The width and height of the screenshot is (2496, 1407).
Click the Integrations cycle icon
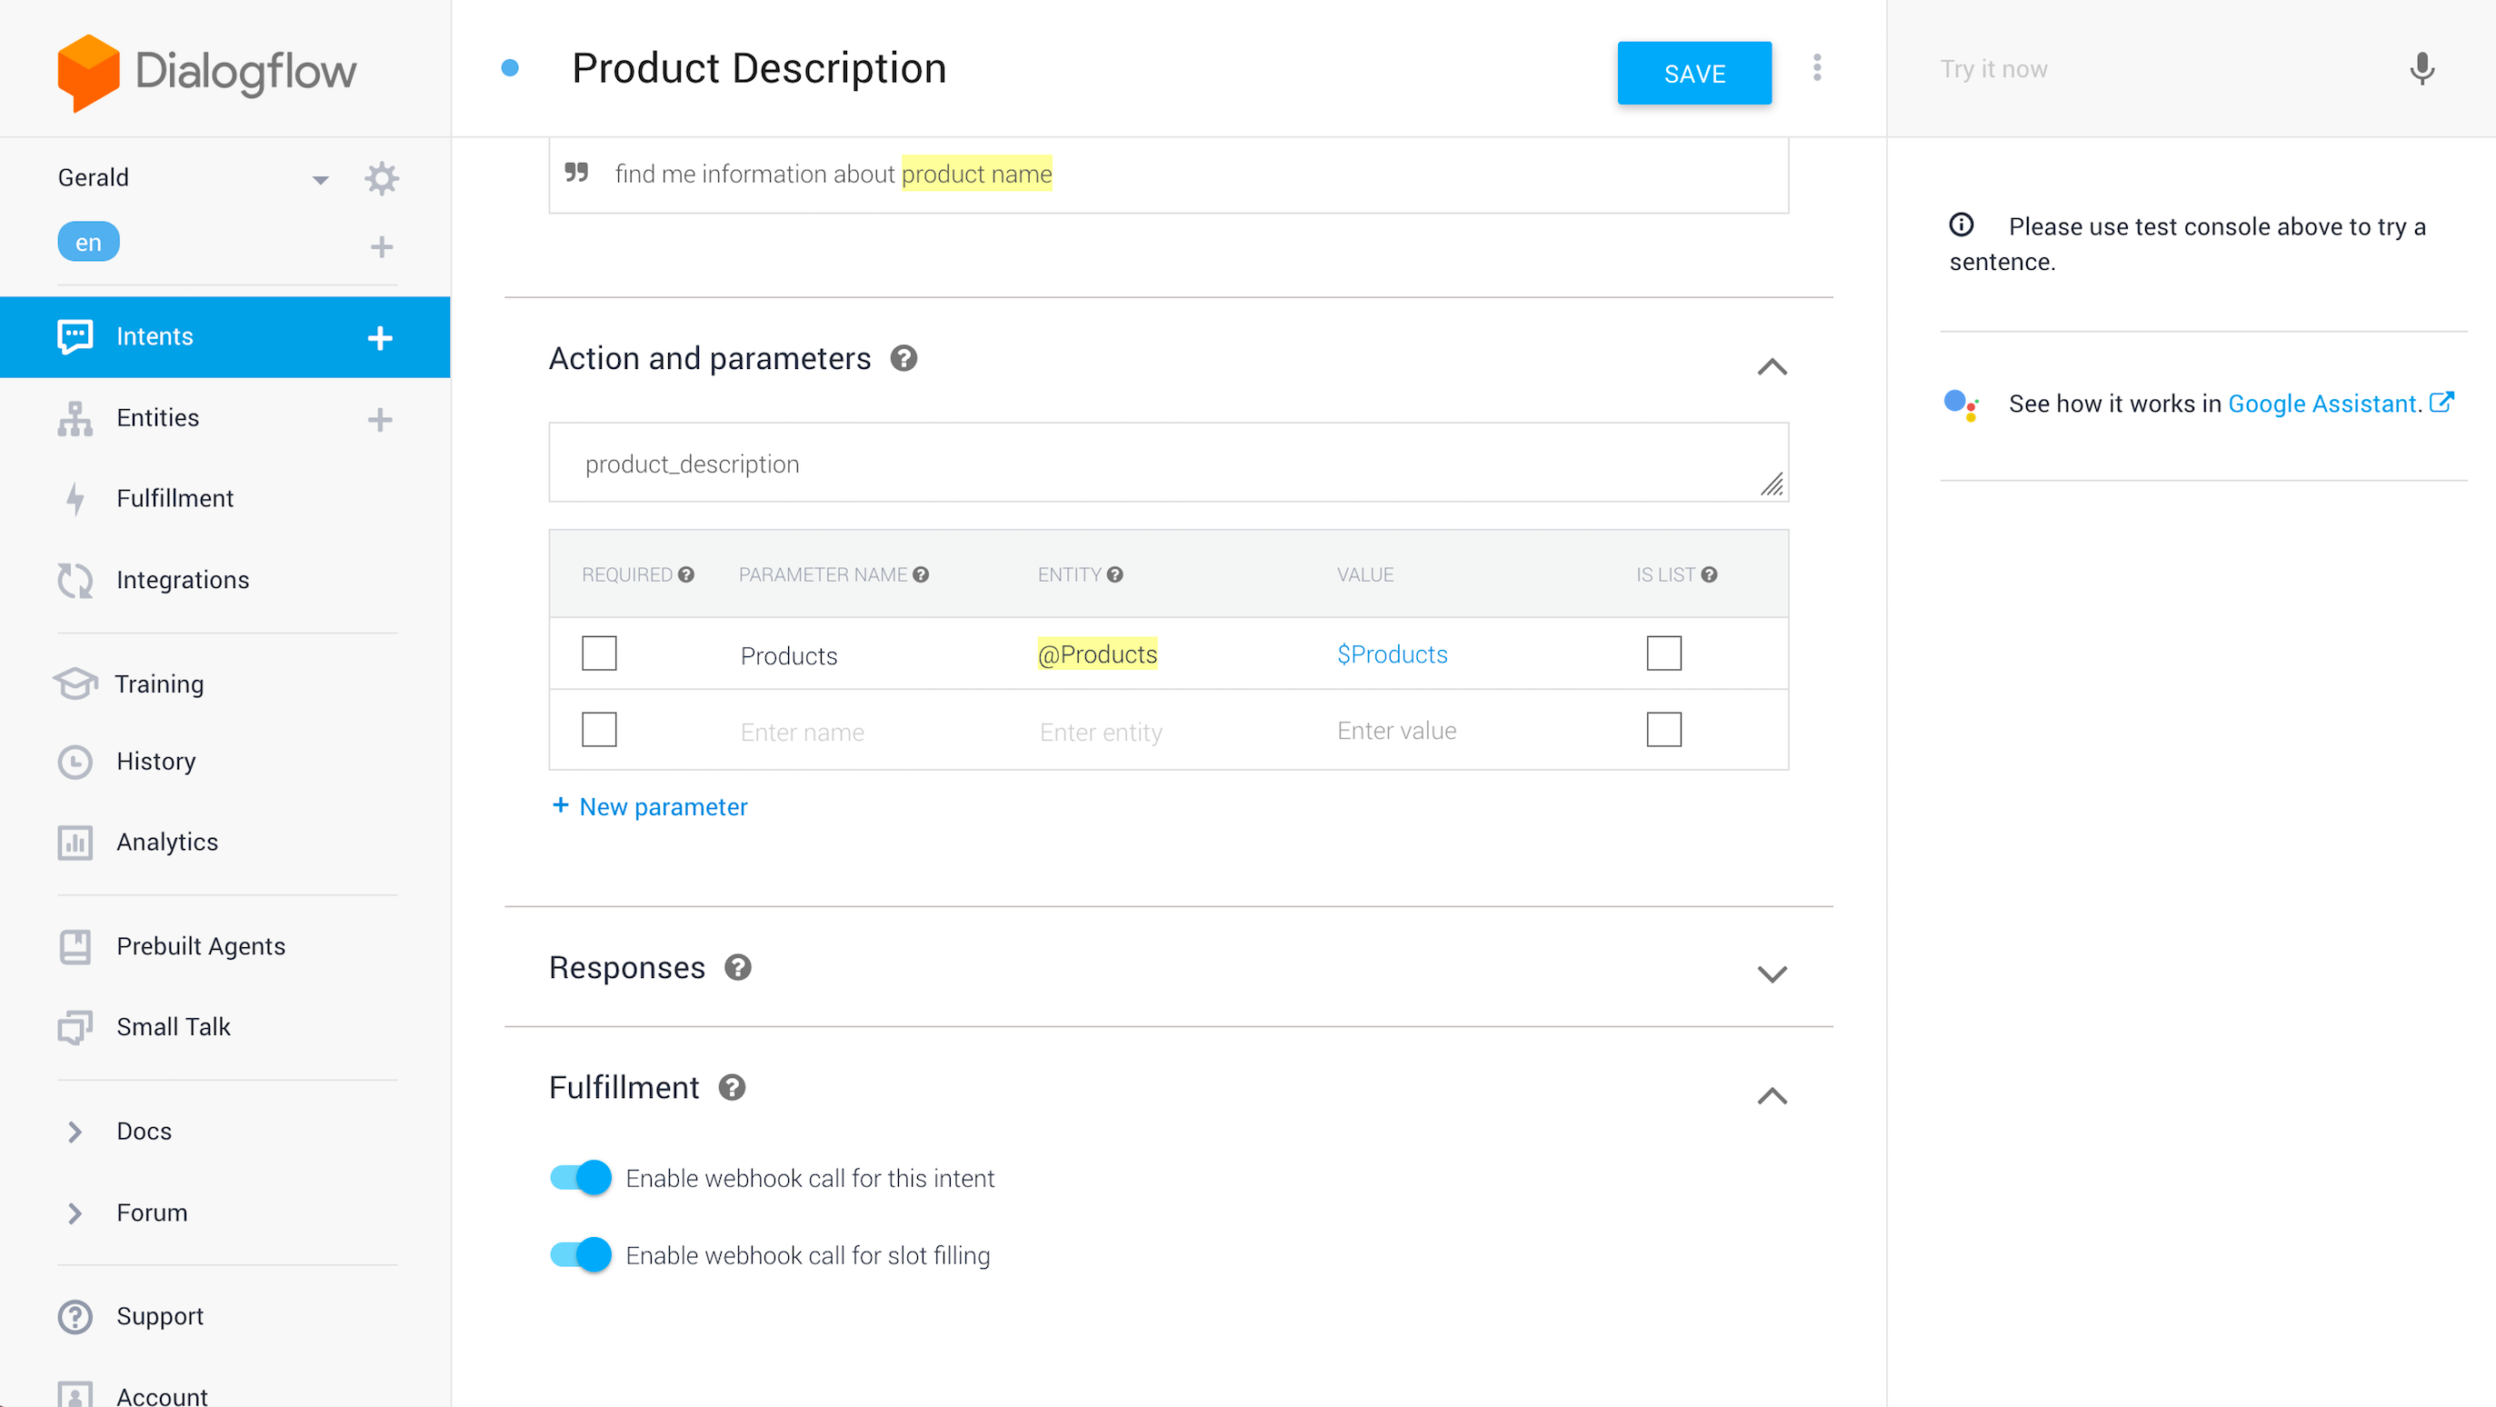pyautogui.click(x=75, y=581)
